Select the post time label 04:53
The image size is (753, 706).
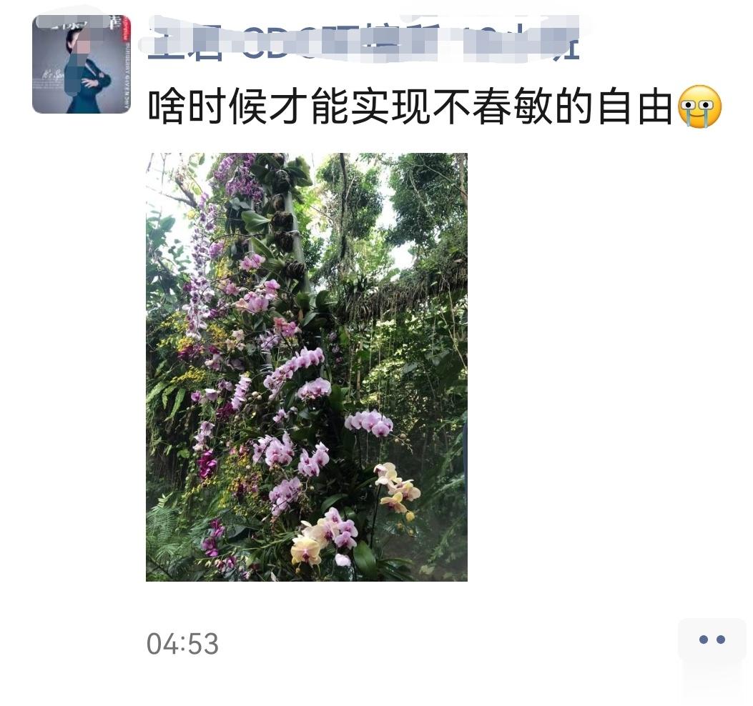(182, 644)
